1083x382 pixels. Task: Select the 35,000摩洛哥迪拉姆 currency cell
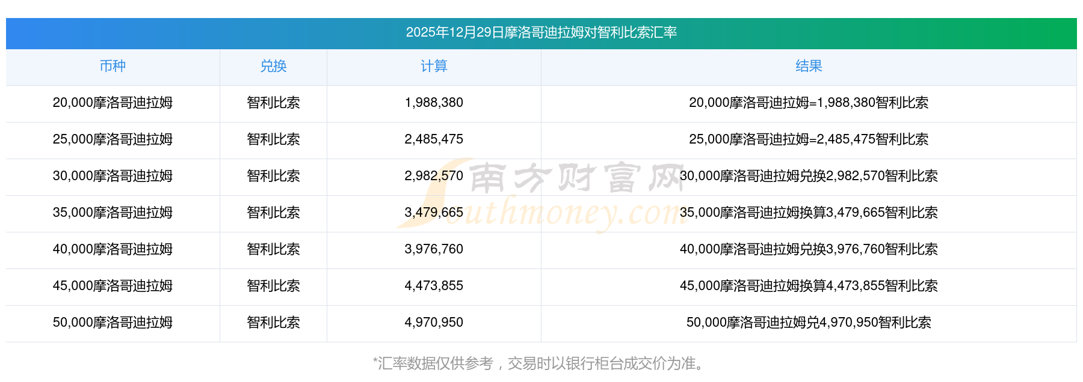click(113, 213)
